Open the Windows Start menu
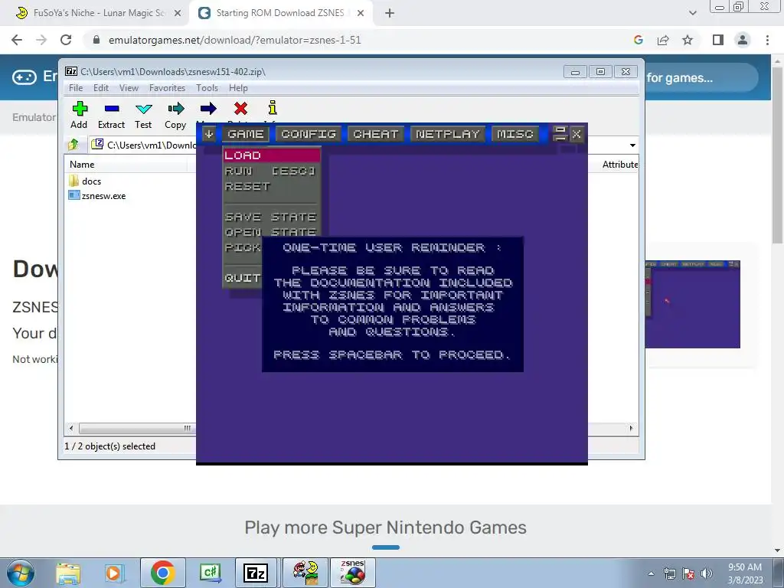This screenshot has width=784, height=588. pos(21,573)
